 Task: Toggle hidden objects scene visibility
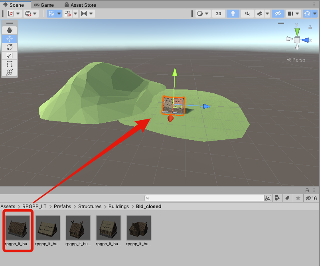pyautogui.click(x=278, y=14)
